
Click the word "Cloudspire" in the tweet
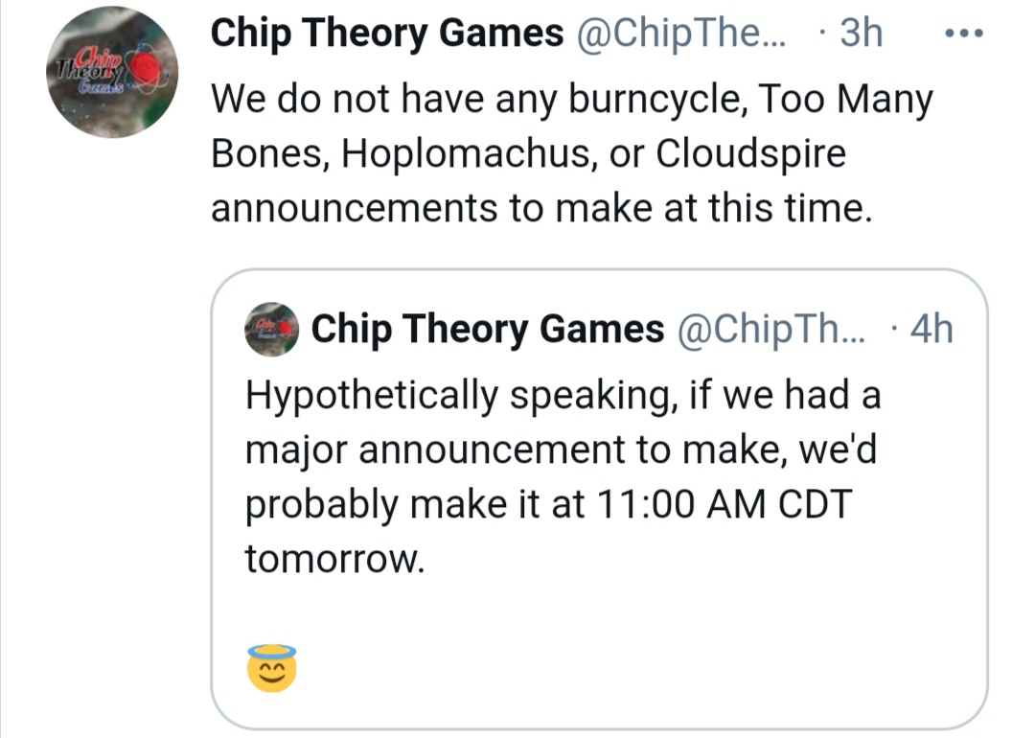click(x=750, y=154)
